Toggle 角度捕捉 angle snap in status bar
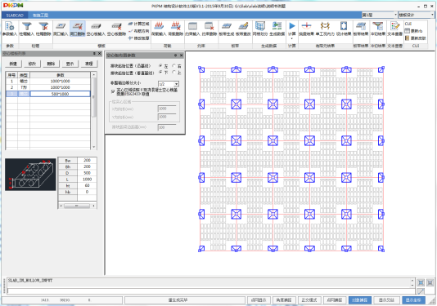The width and height of the screenshot is (437, 306). [284, 300]
